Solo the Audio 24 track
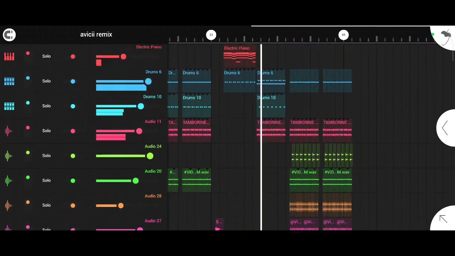 [x=47, y=156]
